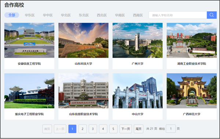Open the 湖南工业职业技术学院 campus photo

tap(192, 40)
